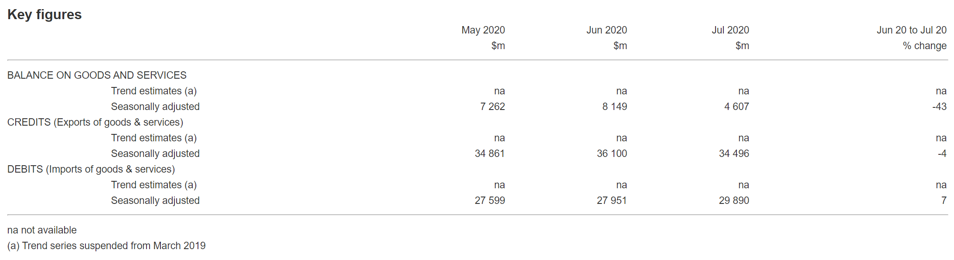Select the Jul 2020 column header

click(x=730, y=30)
